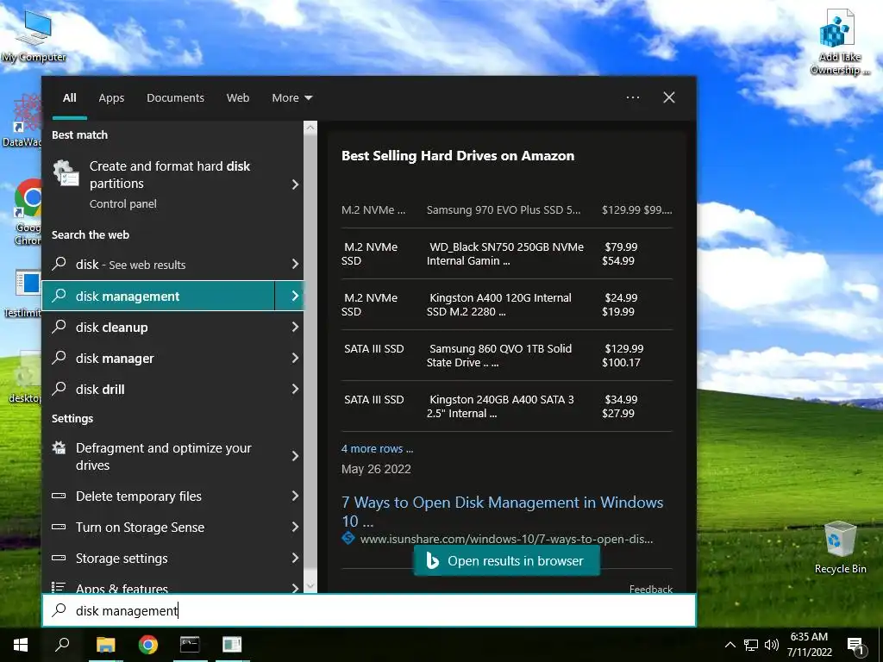Expand arrow next to 'disk manager'
The width and height of the screenshot is (883, 662).
coord(295,358)
